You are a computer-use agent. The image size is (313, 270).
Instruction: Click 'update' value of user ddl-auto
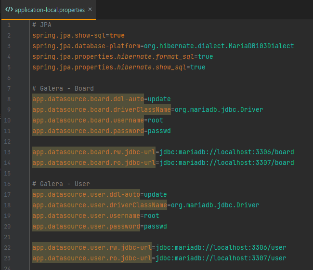155,195
